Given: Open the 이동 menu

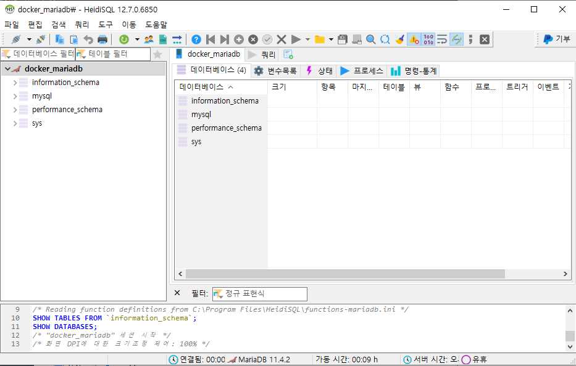Looking at the screenshot, I should tap(129, 25).
